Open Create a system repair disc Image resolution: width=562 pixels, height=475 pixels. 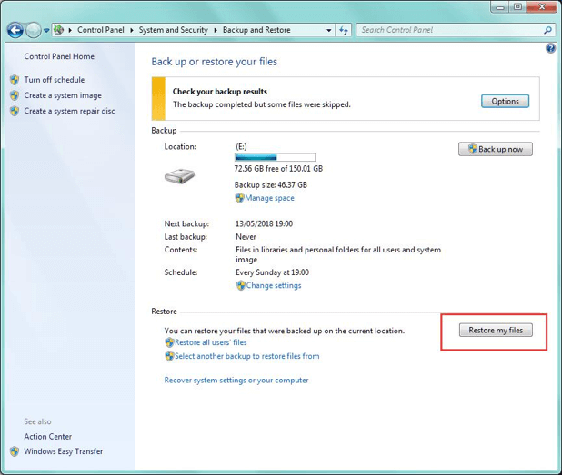coord(69,111)
